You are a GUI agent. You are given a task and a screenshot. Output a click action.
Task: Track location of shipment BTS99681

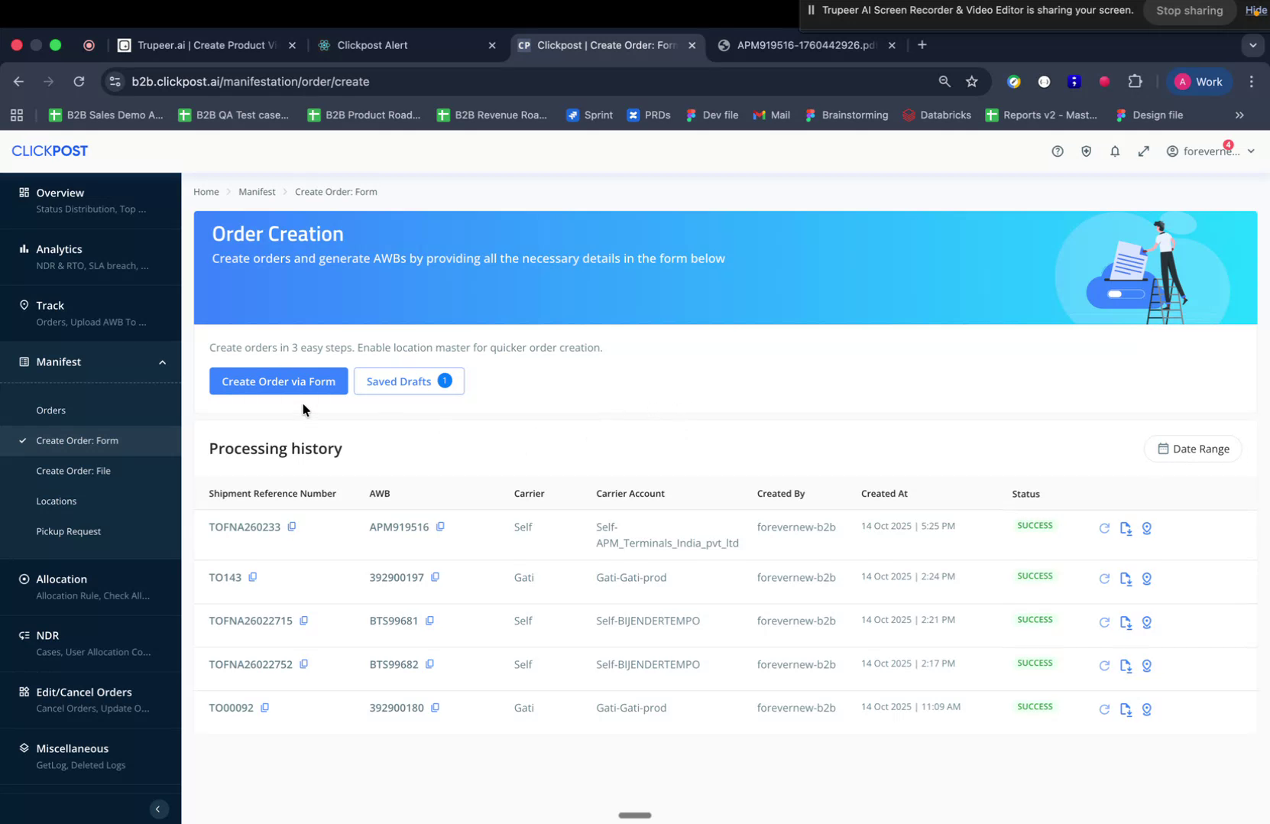(x=1146, y=622)
